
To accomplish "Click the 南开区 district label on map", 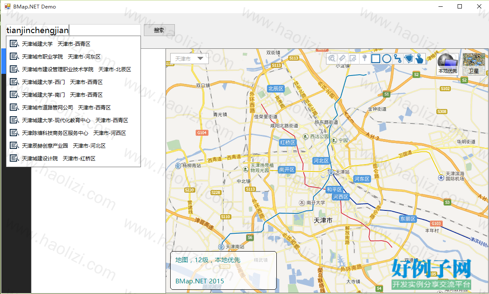I will click(x=287, y=170).
